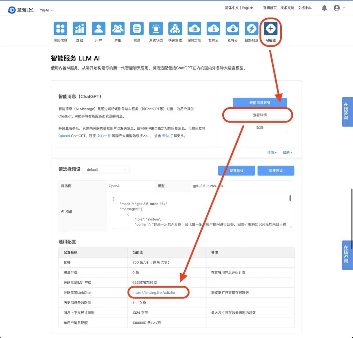Screen dimensions: 353x338
Task: Open the 快速集成 quick integration icon
Action: point(175,28)
